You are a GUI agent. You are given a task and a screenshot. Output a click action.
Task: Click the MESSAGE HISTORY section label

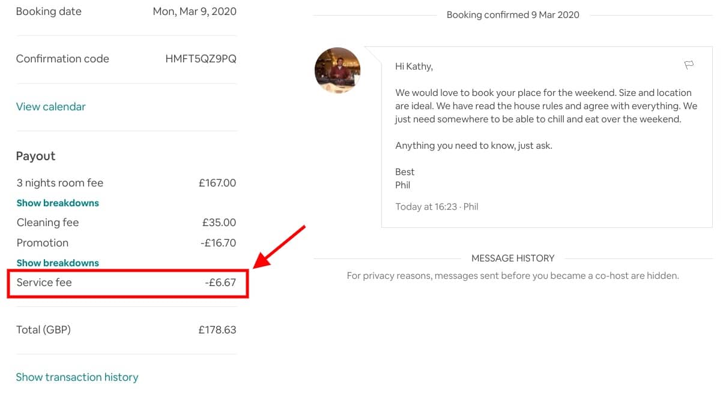tap(513, 258)
